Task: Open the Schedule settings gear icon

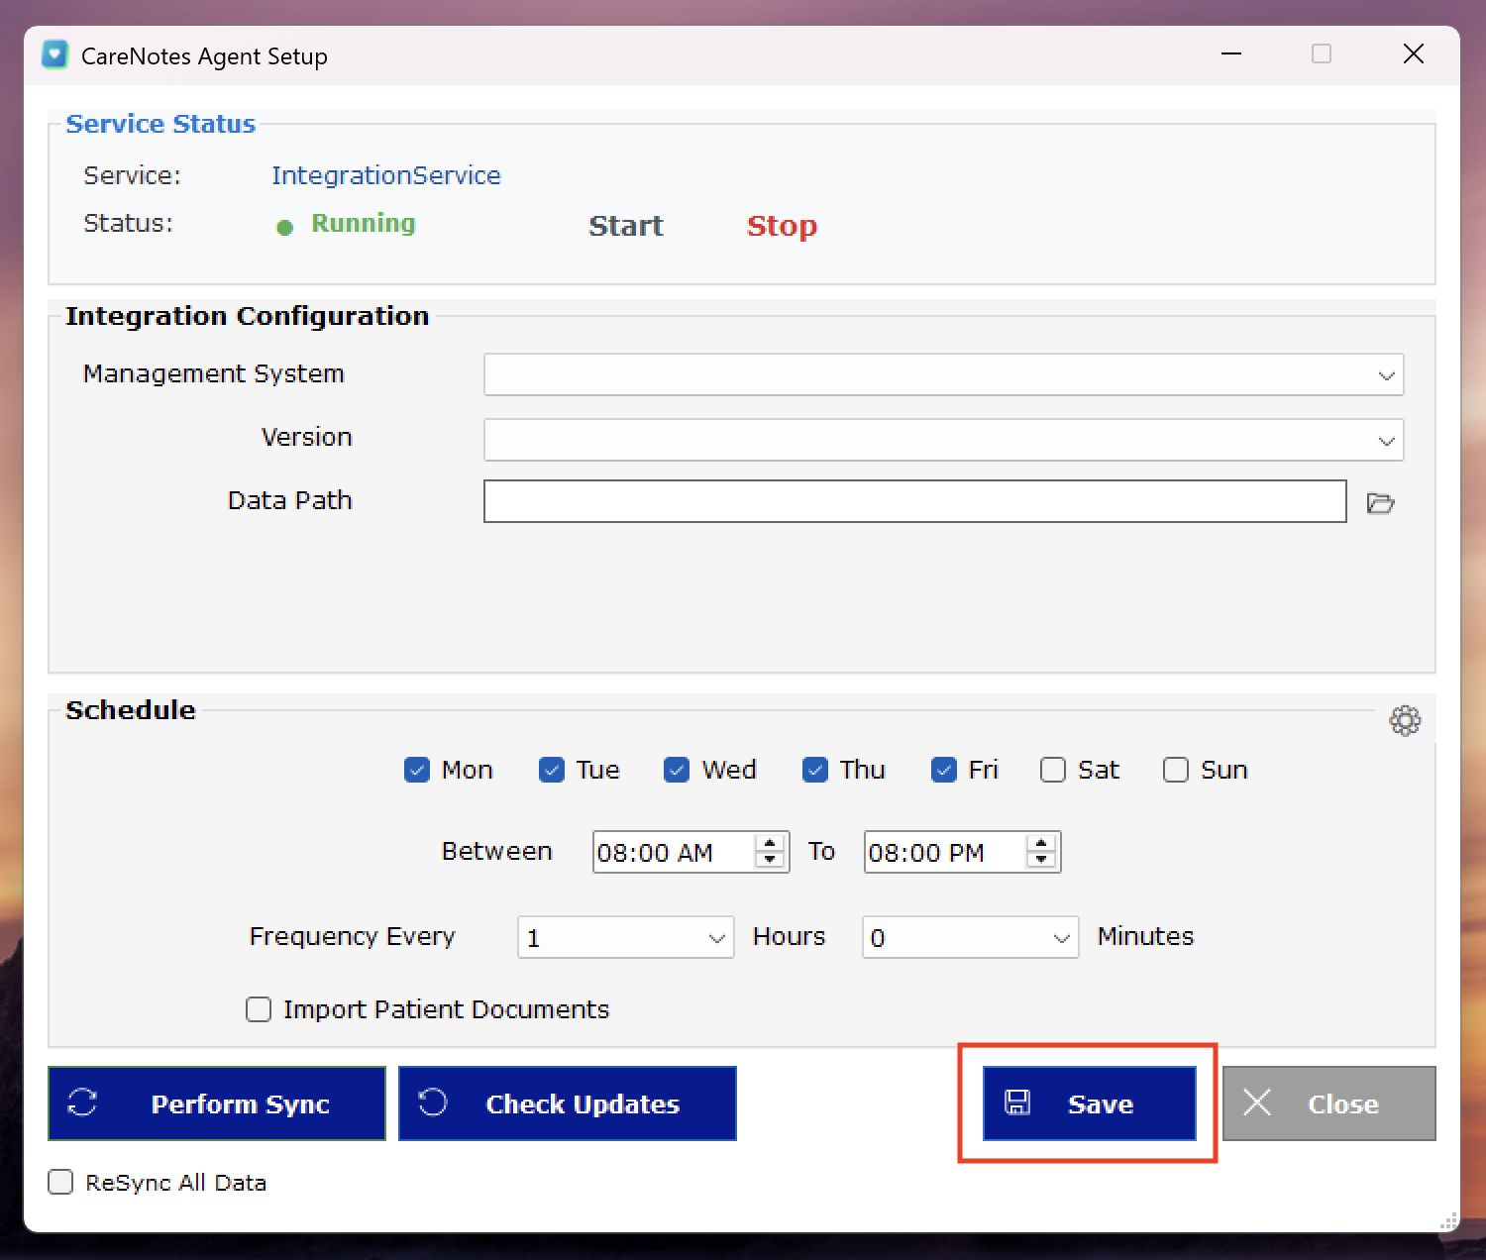Action: click(1405, 720)
